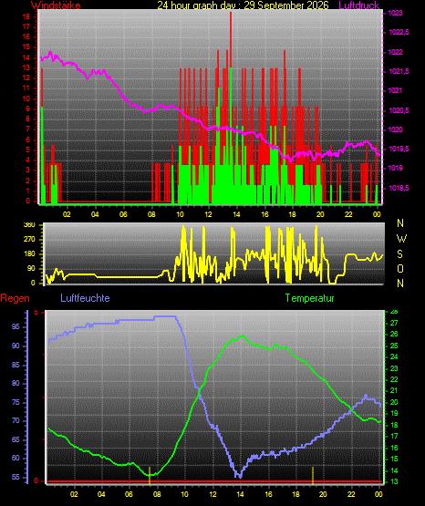Viewport: 425px width, 506px height.
Task: Select the 1018,5 pressure axis value
Action: pyautogui.click(x=399, y=188)
